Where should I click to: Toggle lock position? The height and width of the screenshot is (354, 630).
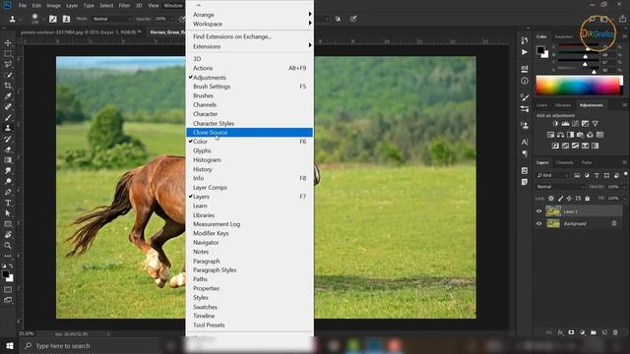click(x=569, y=199)
